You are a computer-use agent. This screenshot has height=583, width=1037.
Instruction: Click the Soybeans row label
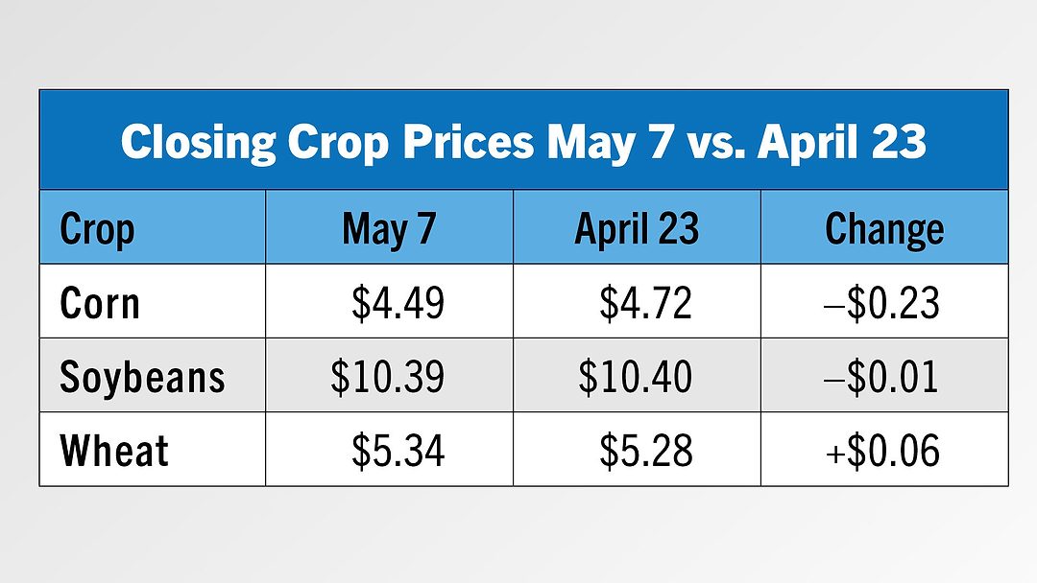click(x=142, y=377)
